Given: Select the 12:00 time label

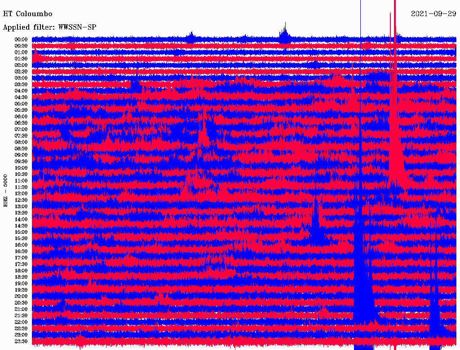Looking at the screenshot, I should pyautogui.click(x=21, y=194).
